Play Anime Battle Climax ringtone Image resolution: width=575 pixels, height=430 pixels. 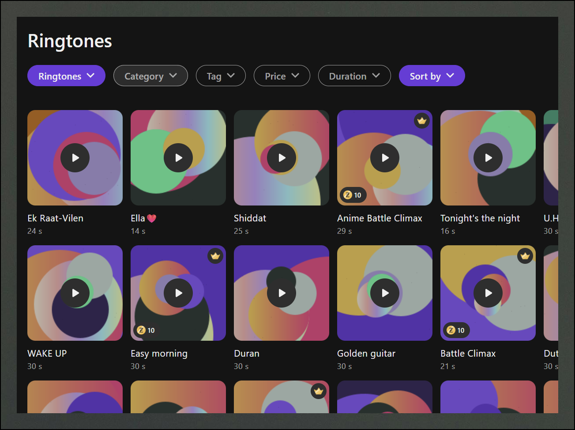coord(385,158)
